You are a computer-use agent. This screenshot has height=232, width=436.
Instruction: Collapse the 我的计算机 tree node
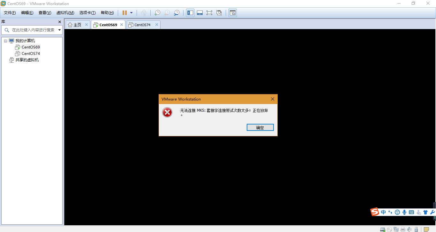pyautogui.click(x=5, y=41)
